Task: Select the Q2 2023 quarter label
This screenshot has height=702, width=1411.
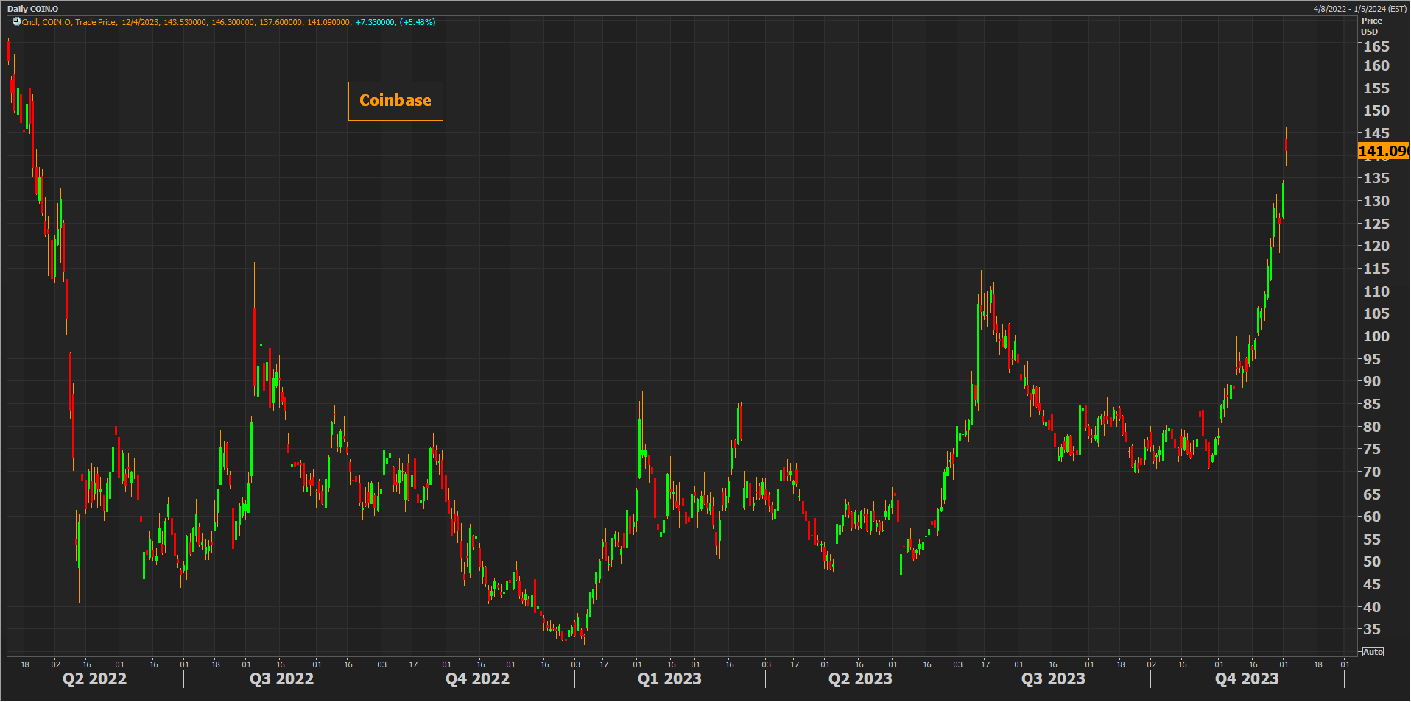Action: 860,678
